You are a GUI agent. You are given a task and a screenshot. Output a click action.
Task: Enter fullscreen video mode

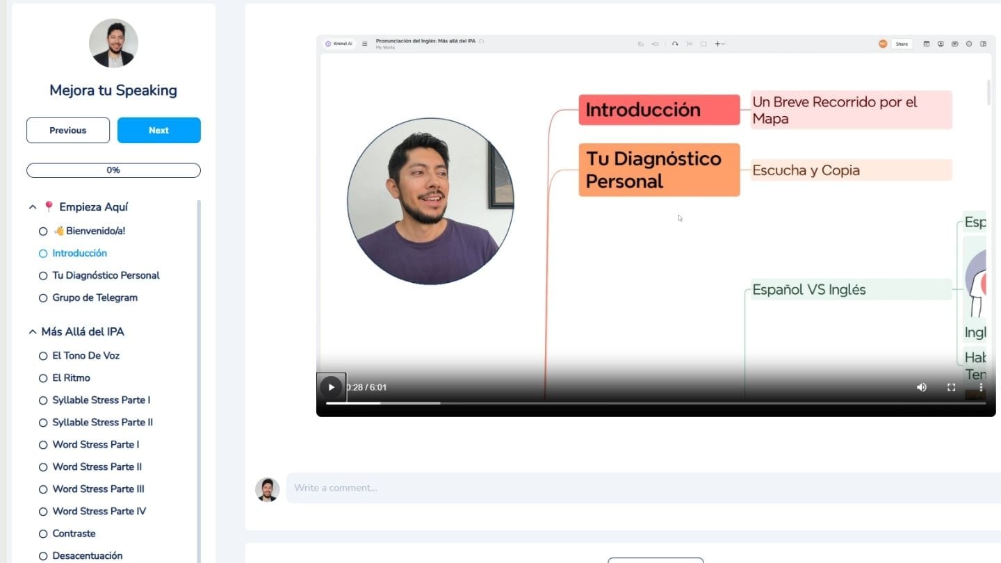click(x=952, y=387)
